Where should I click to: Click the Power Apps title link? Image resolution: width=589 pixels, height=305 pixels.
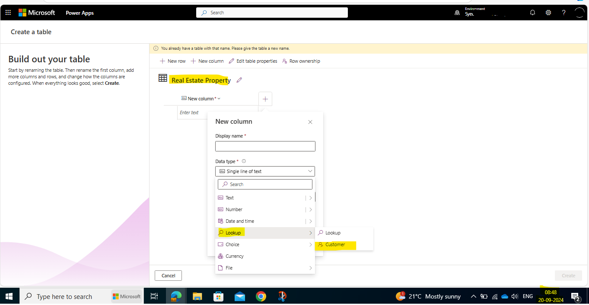pyautogui.click(x=80, y=13)
